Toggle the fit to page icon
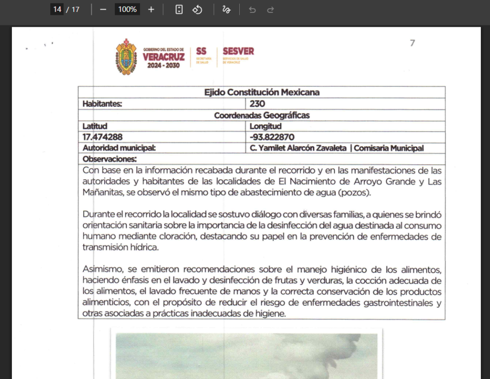 click(x=179, y=10)
